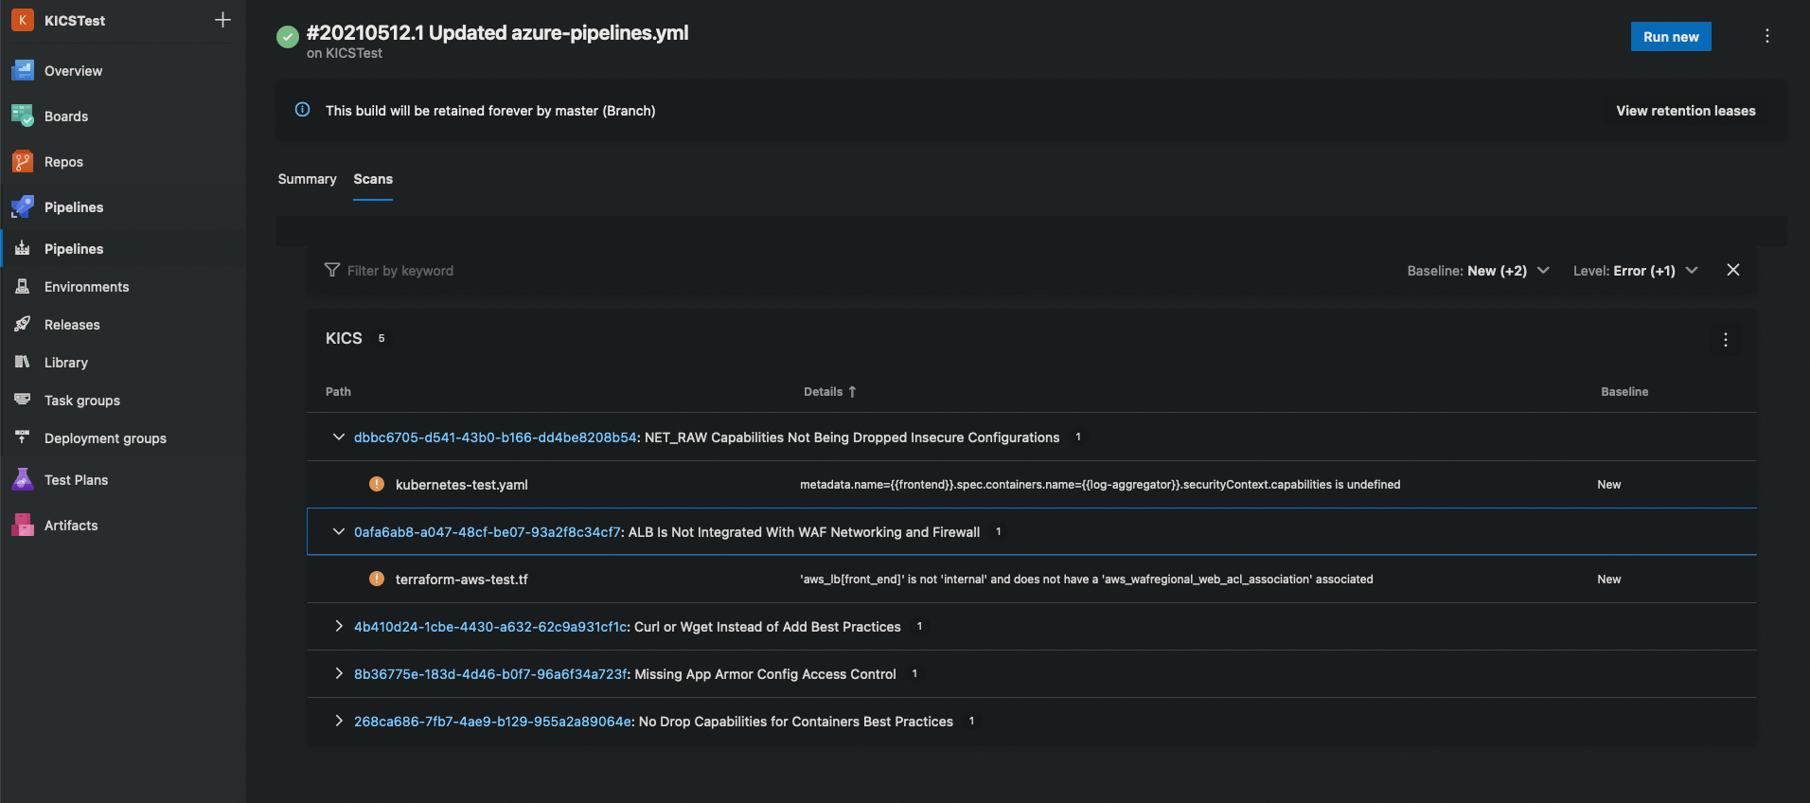Viewport: 1810px width, 803px height.
Task: Click the 'aws_lb[front_end]' detail message
Action: 1086,580
